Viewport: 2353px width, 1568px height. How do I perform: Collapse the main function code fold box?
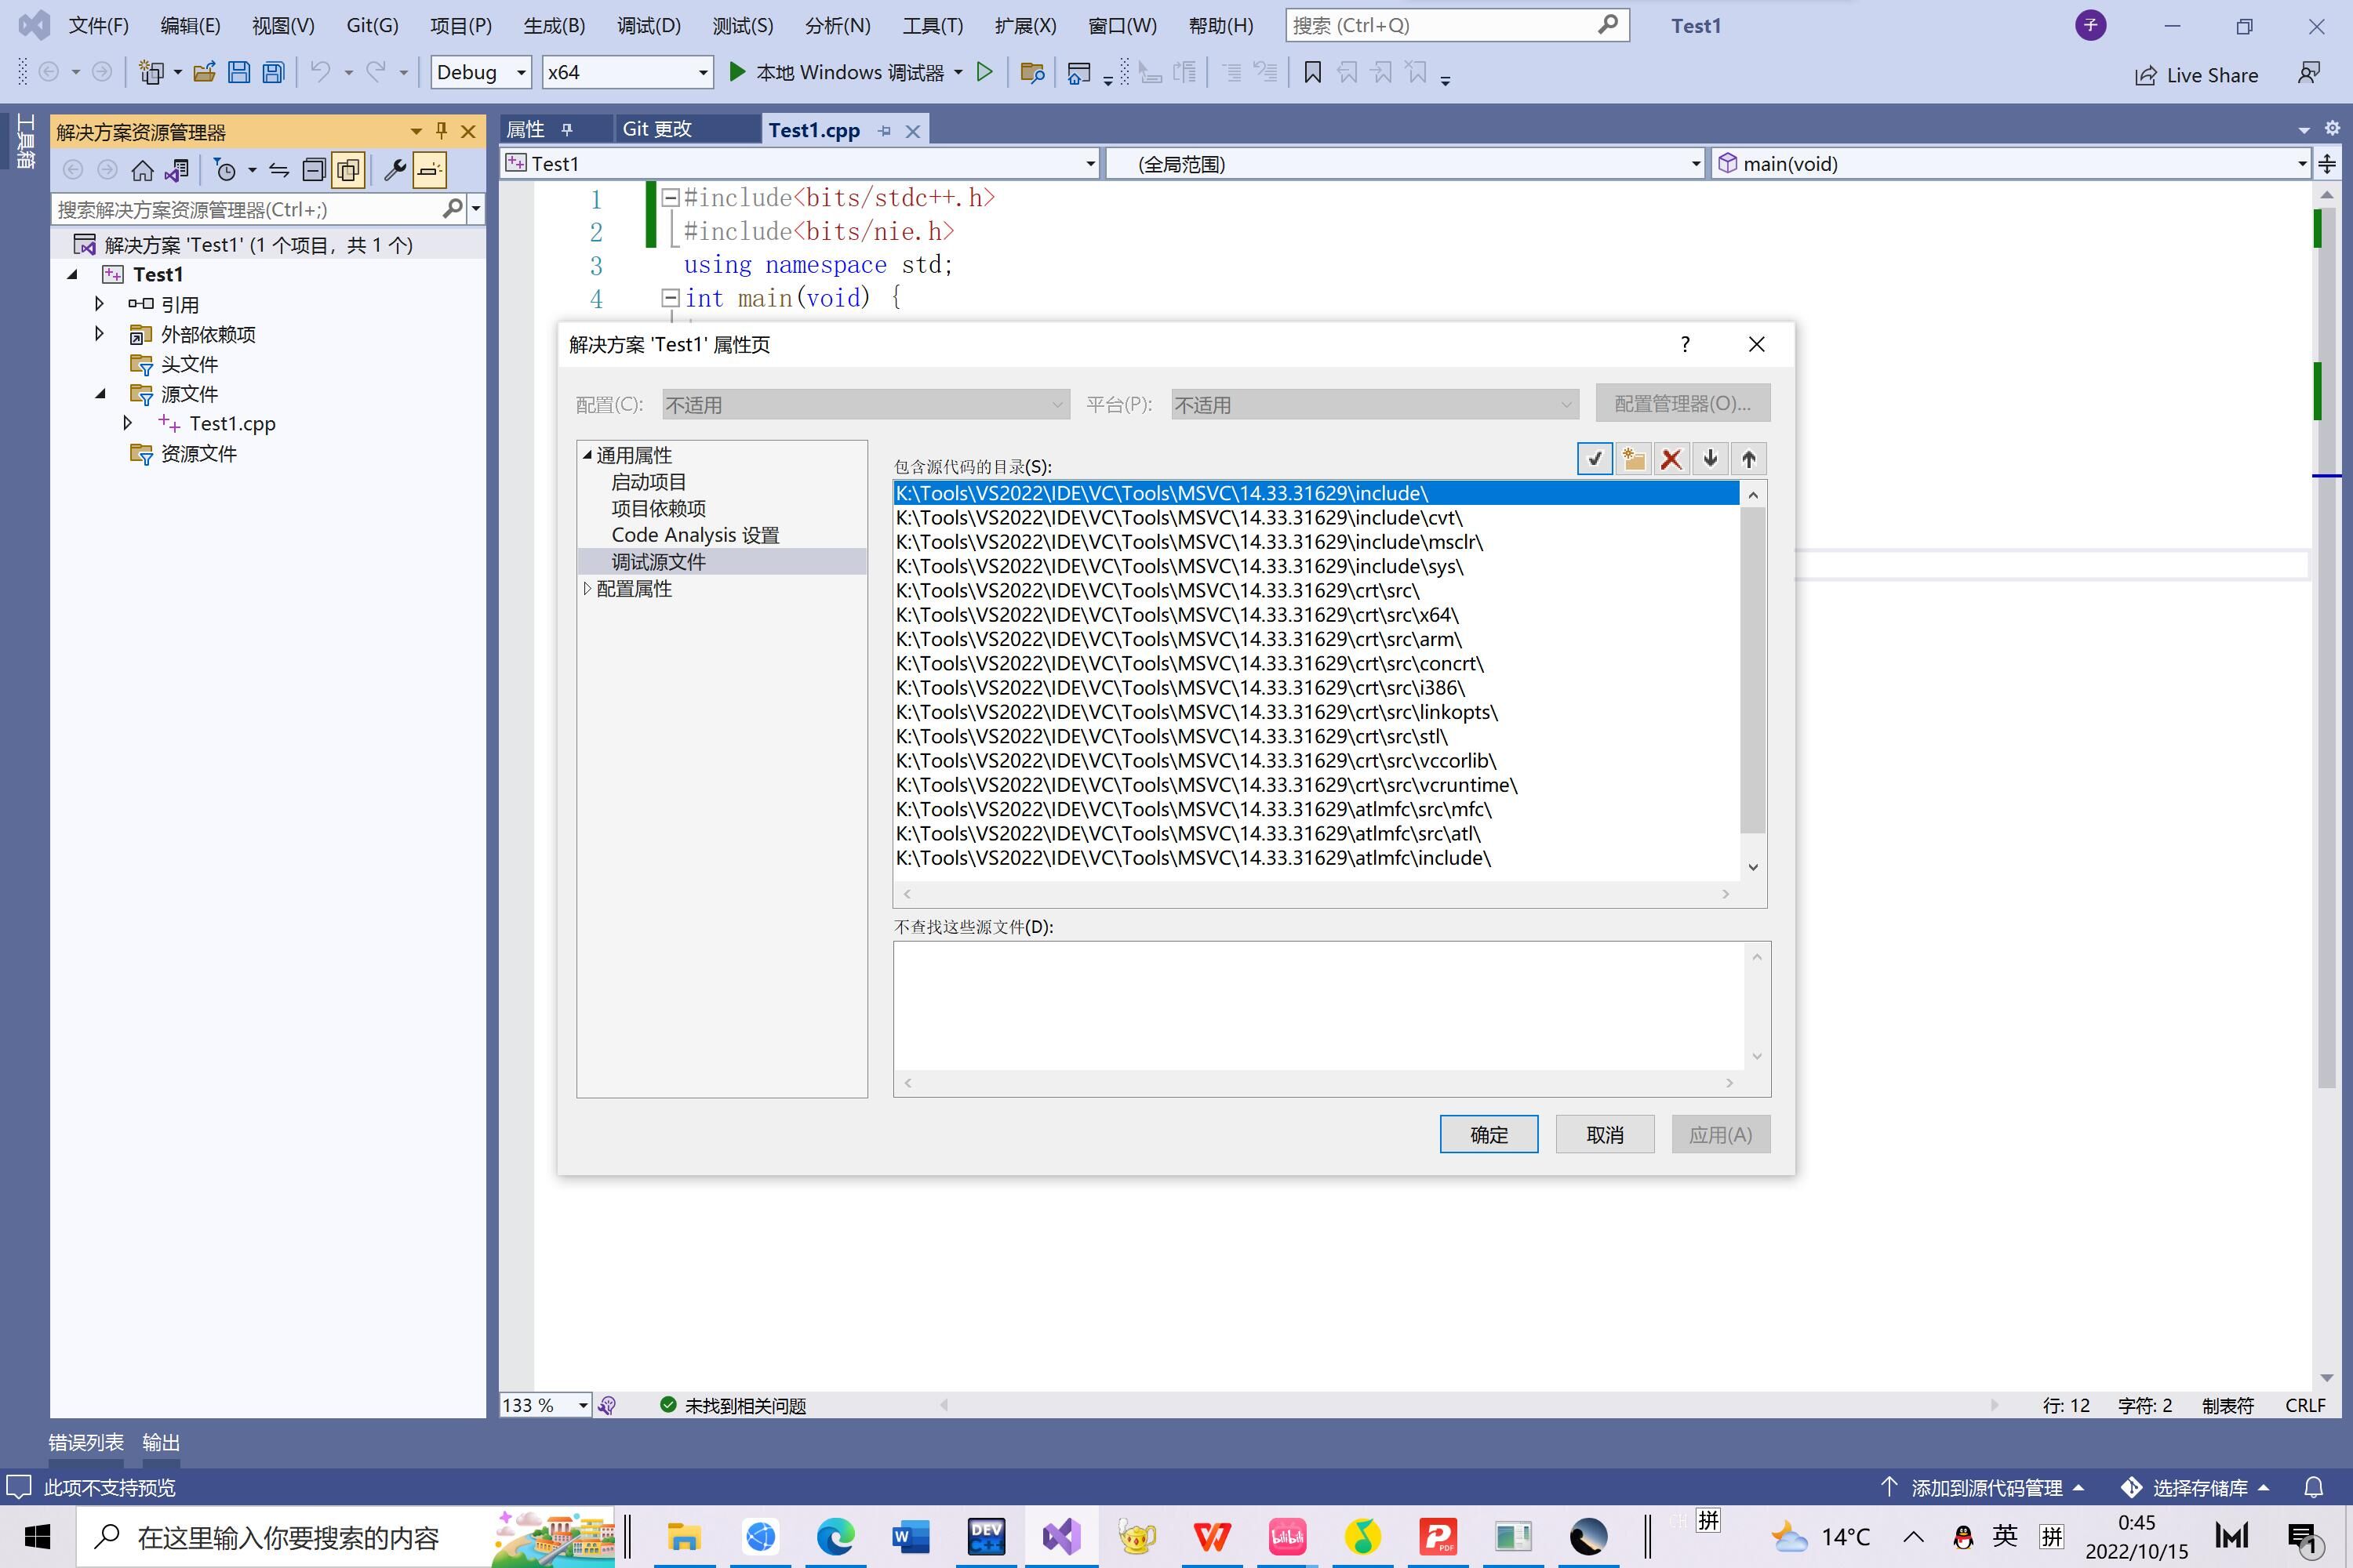click(x=671, y=298)
